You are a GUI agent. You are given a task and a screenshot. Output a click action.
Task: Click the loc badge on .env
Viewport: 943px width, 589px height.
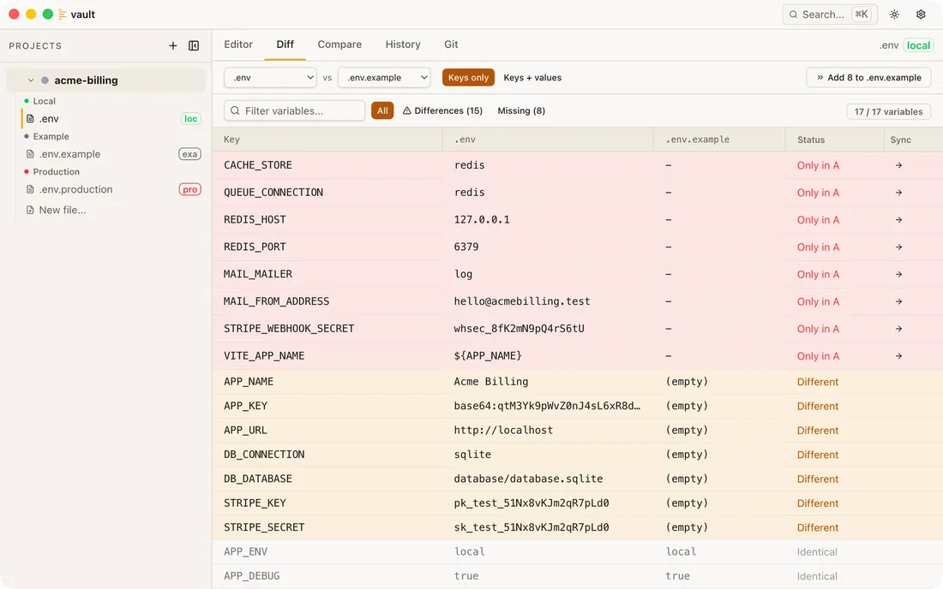pos(190,119)
